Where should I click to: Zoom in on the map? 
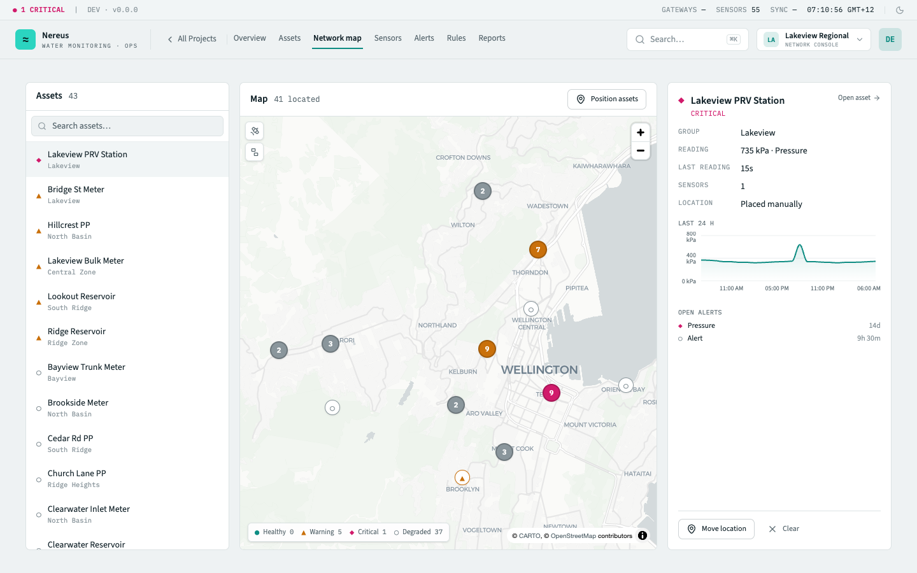641,132
